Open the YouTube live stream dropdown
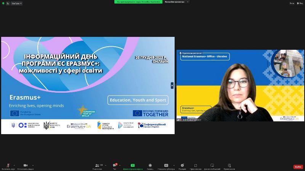Viewport: 305px width, 171px height. 16,3
